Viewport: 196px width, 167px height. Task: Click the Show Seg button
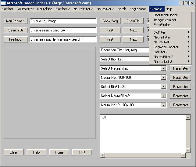110,21
